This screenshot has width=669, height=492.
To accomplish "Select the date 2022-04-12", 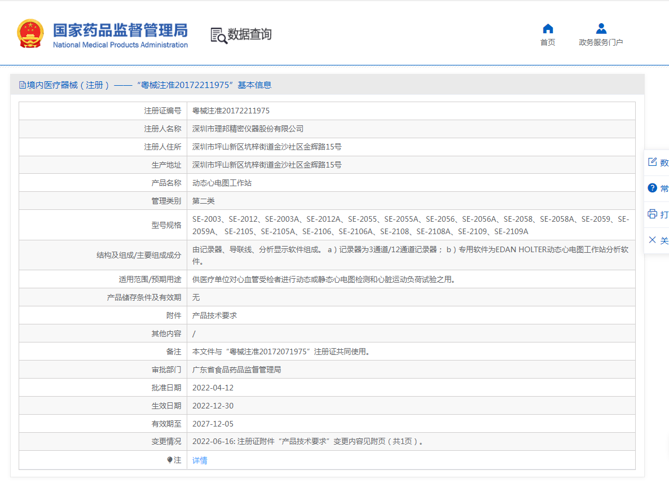I will (213, 388).
